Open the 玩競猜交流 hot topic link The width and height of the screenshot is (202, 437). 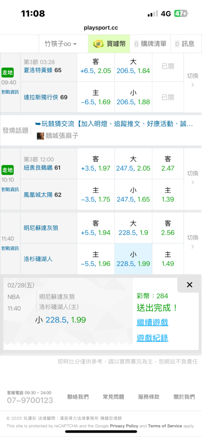pyautogui.click(x=114, y=124)
